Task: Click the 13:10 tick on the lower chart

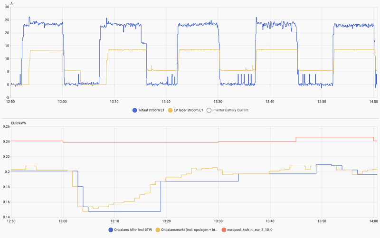Action: [x=114, y=221]
